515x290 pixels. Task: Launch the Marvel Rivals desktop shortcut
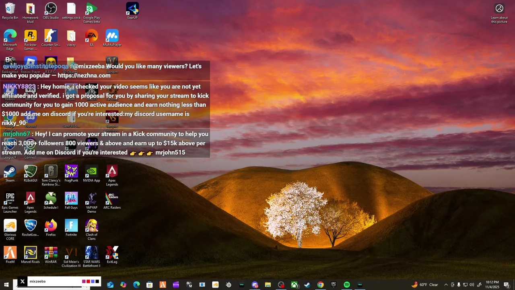pos(30,255)
